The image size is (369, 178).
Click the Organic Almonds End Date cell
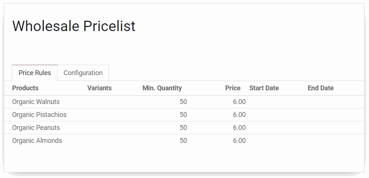335,141
